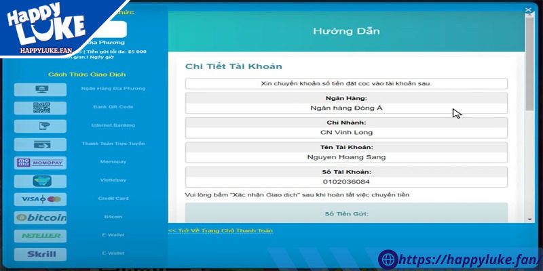The image size is (543, 271).
Task: Open the Momopay text label
Action: [113, 163]
